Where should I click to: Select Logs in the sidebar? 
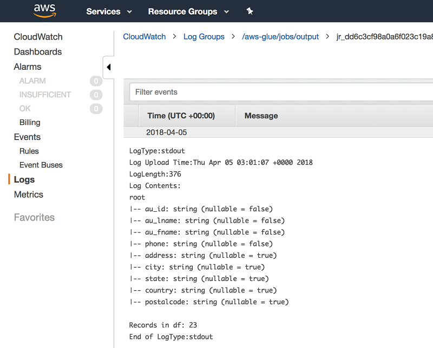24,179
